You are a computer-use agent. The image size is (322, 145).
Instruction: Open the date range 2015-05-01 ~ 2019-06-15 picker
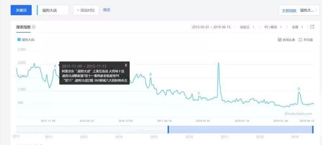click(x=211, y=27)
